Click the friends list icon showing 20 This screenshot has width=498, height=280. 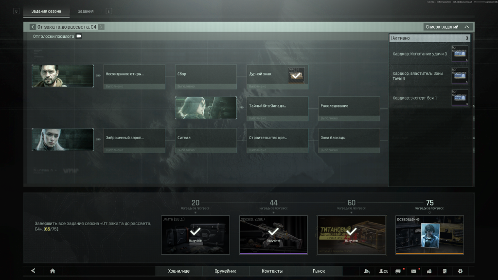click(x=384, y=271)
